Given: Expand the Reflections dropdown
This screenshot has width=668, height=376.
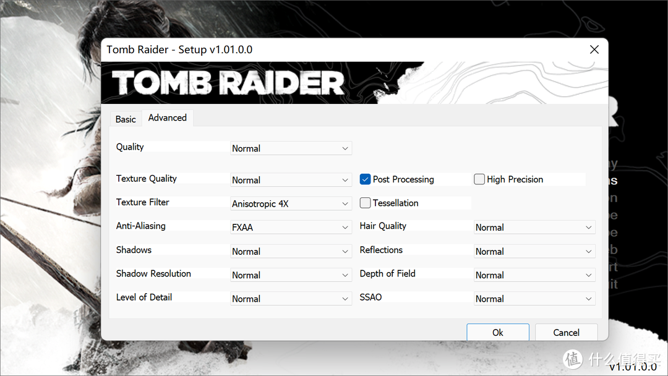Looking at the screenshot, I should click(x=534, y=251).
